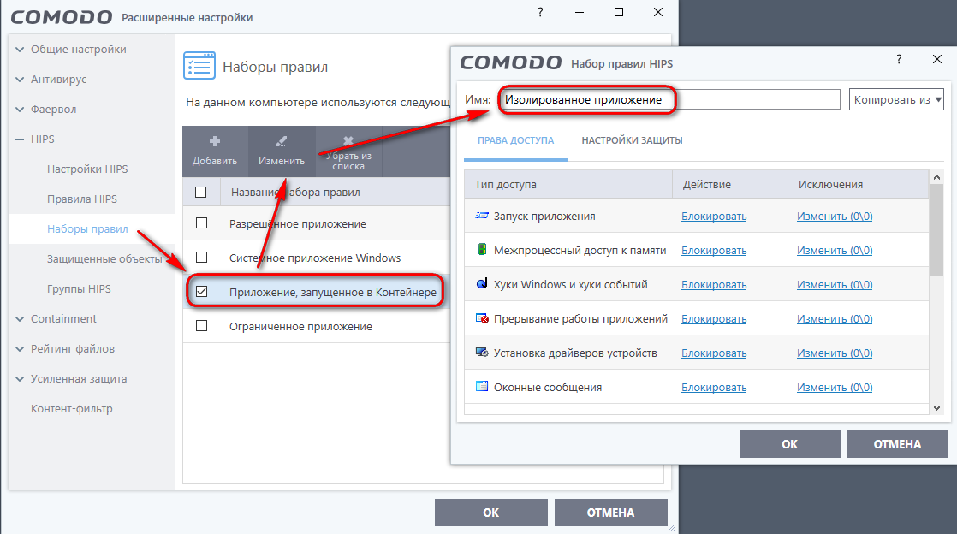Open the Копировать из dropdown
The width and height of the screenshot is (957, 534).
tap(896, 99)
